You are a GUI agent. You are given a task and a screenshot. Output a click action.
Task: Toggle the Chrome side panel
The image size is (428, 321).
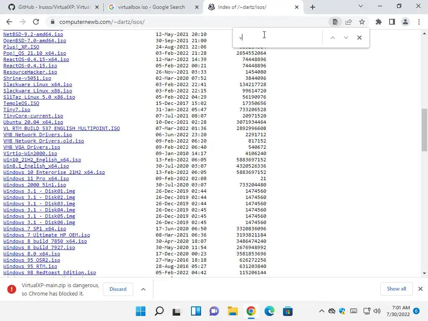(x=392, y=22)
